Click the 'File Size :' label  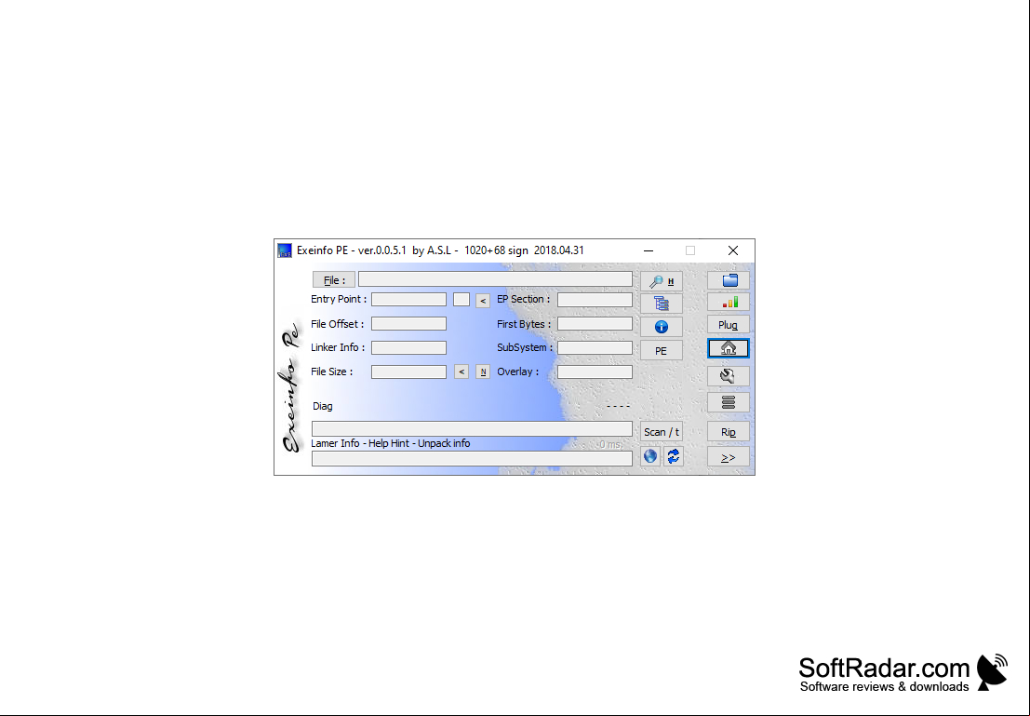coord(332,372)
